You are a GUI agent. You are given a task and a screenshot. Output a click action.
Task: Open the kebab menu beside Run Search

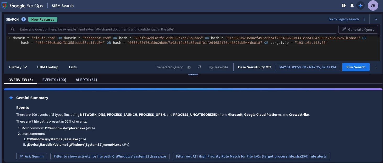coord(376,67)
